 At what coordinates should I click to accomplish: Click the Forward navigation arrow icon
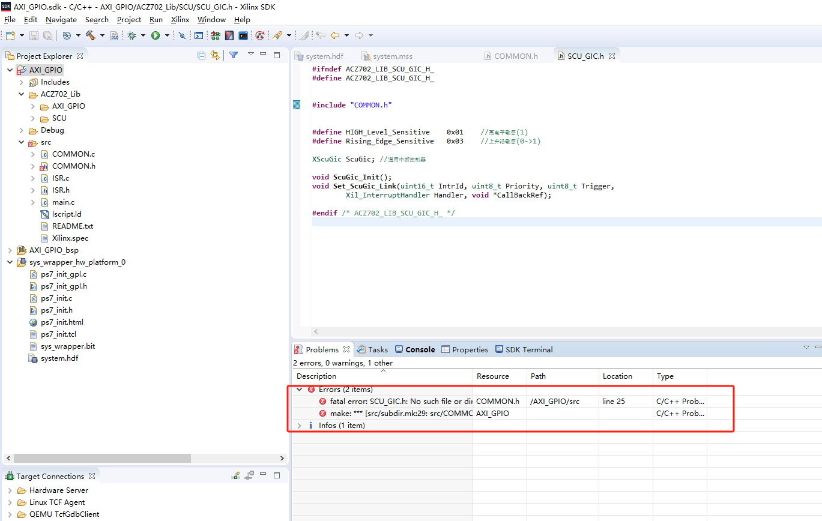click(359, 36)
